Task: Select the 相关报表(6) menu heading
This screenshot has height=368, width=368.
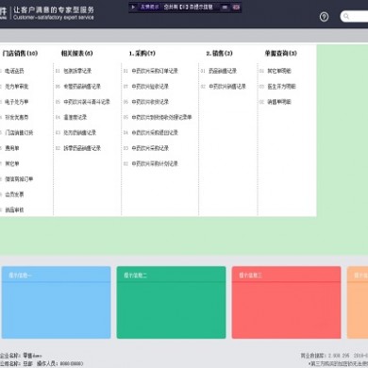Action: (76, 53)
